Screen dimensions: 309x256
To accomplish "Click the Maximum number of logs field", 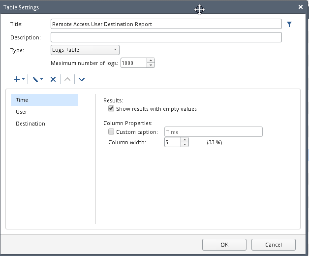I will point(134,63).
